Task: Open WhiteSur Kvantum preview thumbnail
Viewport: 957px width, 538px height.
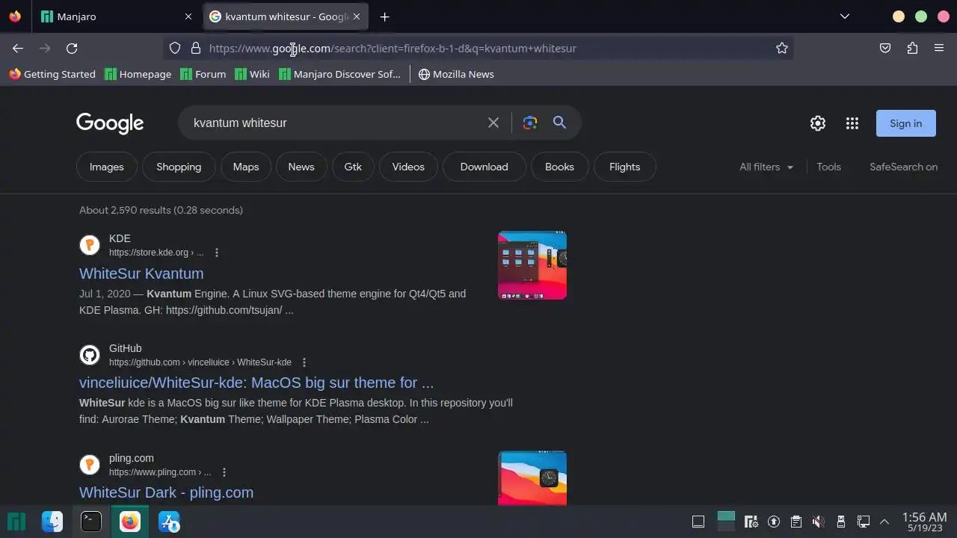Action: [532, 265]
